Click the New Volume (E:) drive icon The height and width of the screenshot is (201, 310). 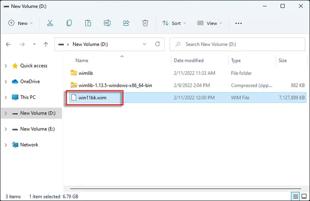coord(15,129)
